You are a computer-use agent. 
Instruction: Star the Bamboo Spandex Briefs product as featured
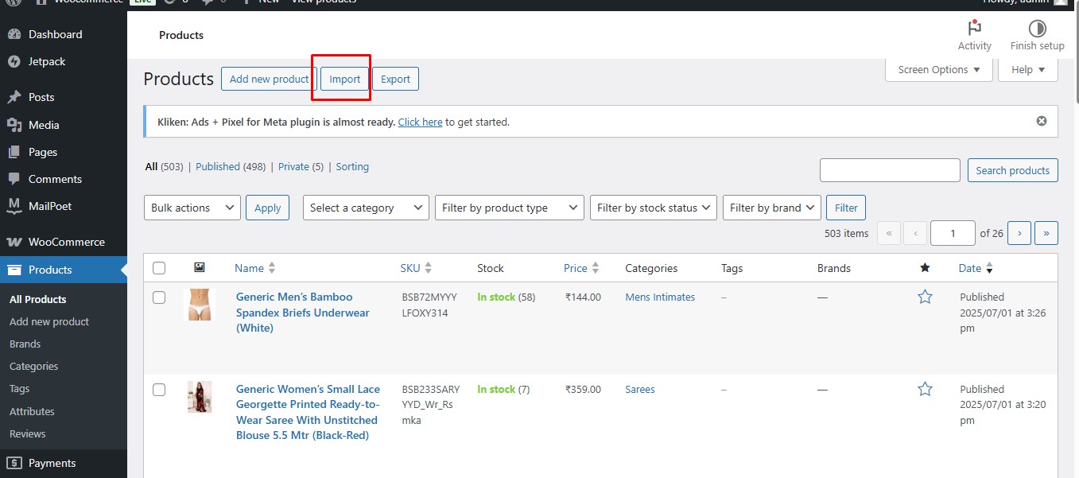pyautogui.click(x=925, y=297)
